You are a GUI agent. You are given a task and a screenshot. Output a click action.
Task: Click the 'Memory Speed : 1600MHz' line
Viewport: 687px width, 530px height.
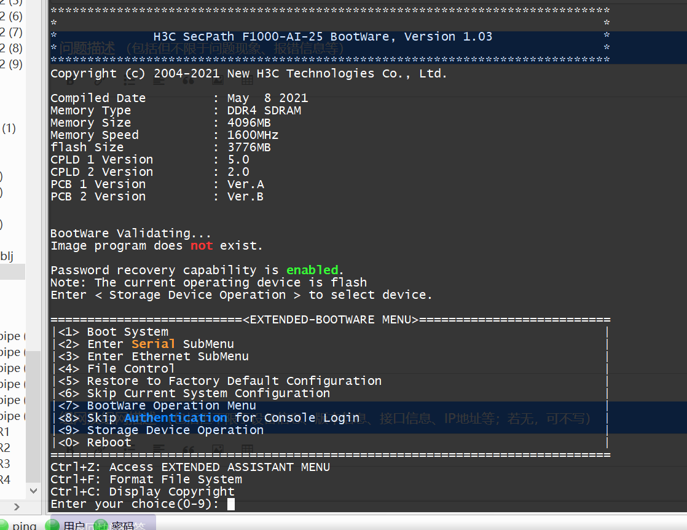(164, 135)
